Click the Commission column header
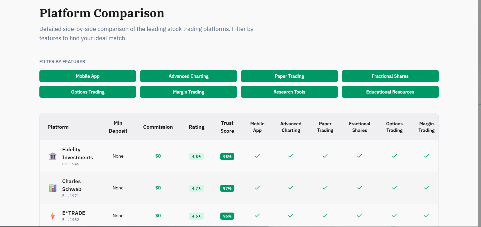Screen dimensions: 481x227 point(158,127)
